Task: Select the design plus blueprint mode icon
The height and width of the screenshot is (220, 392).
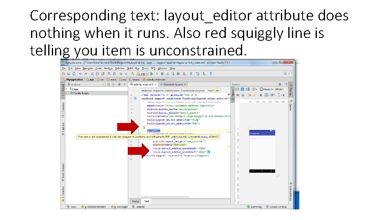Action: [247, 89]
